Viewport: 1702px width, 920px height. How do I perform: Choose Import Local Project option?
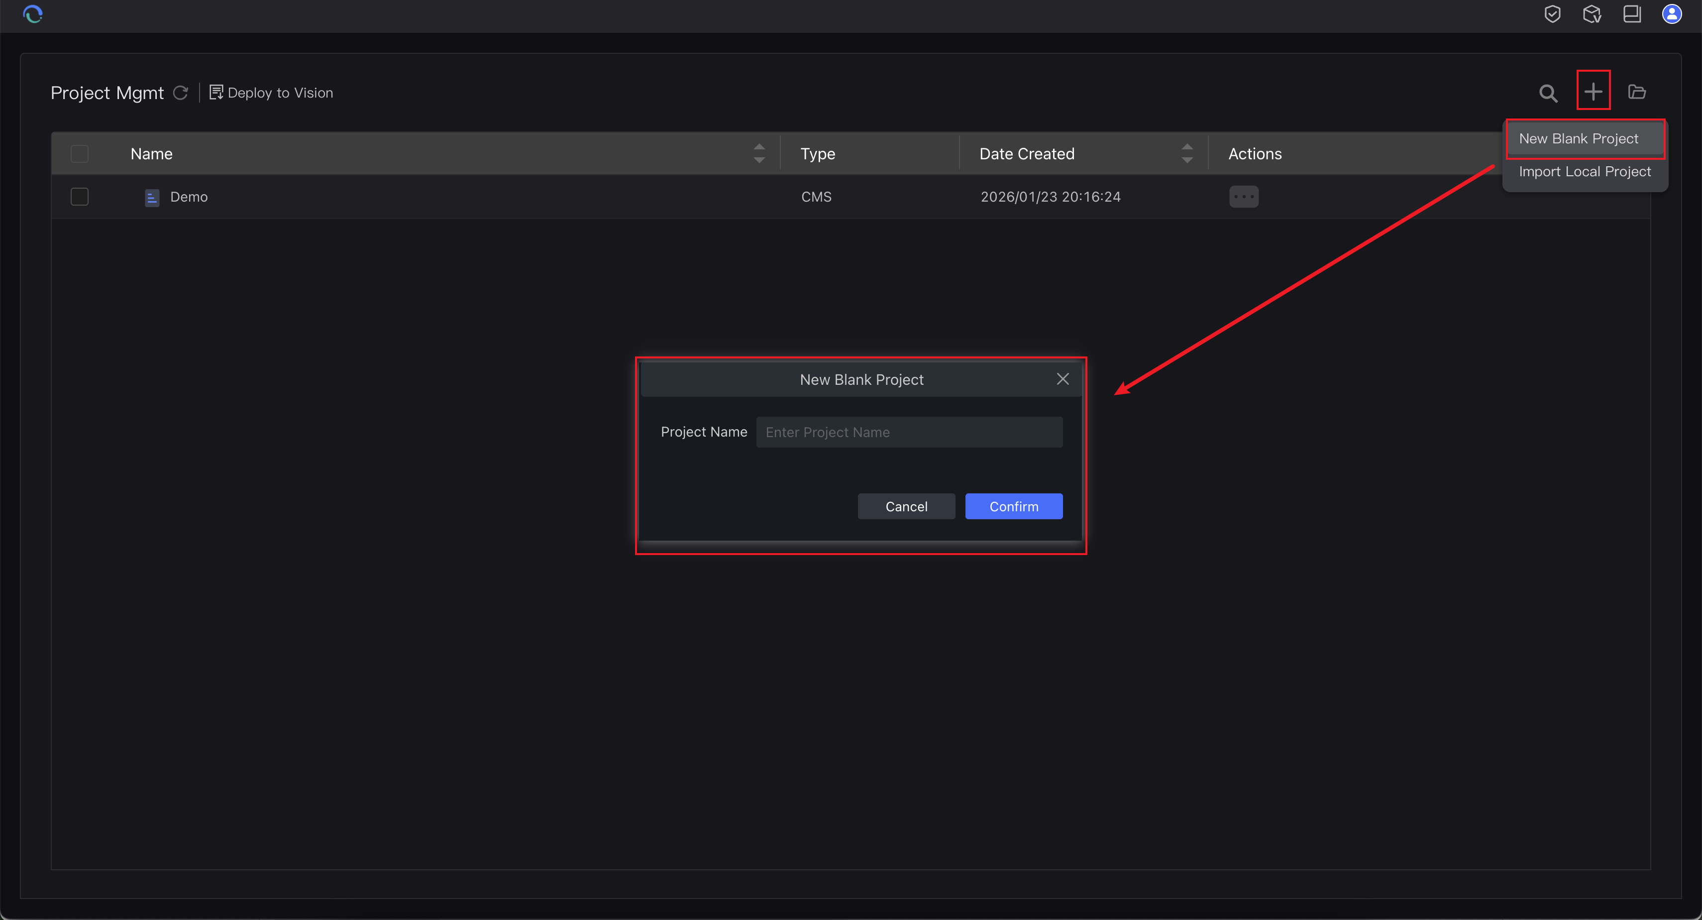[1585, 172]
